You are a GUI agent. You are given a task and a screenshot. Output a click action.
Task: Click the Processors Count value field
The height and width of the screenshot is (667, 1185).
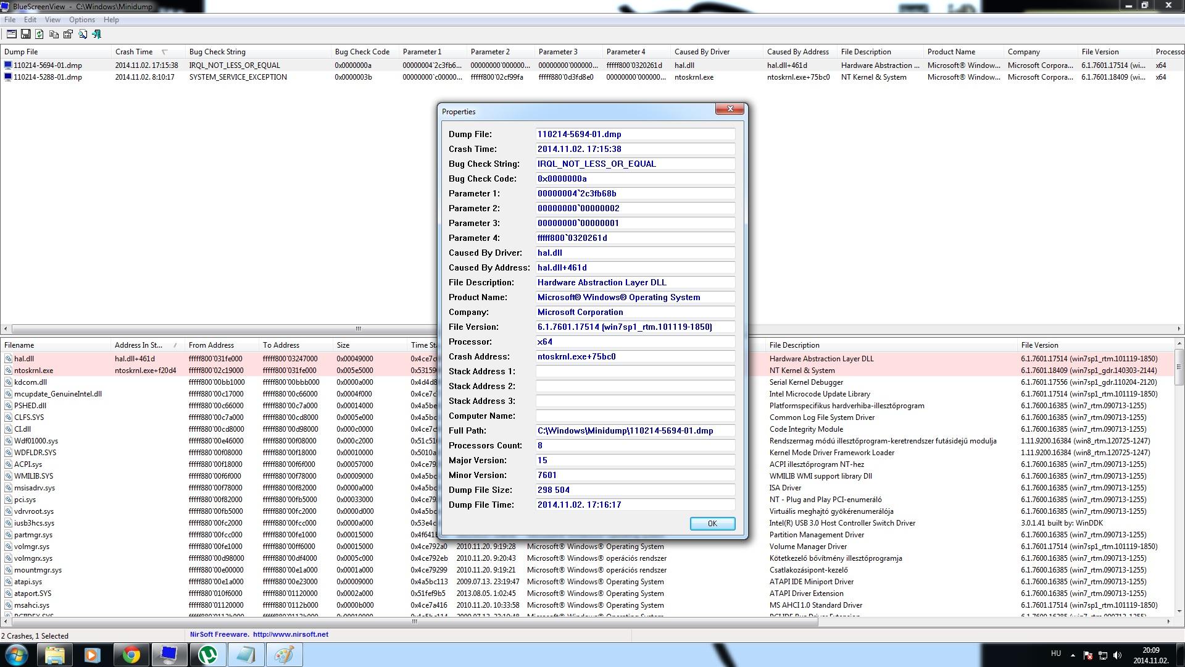click(635, 445)
